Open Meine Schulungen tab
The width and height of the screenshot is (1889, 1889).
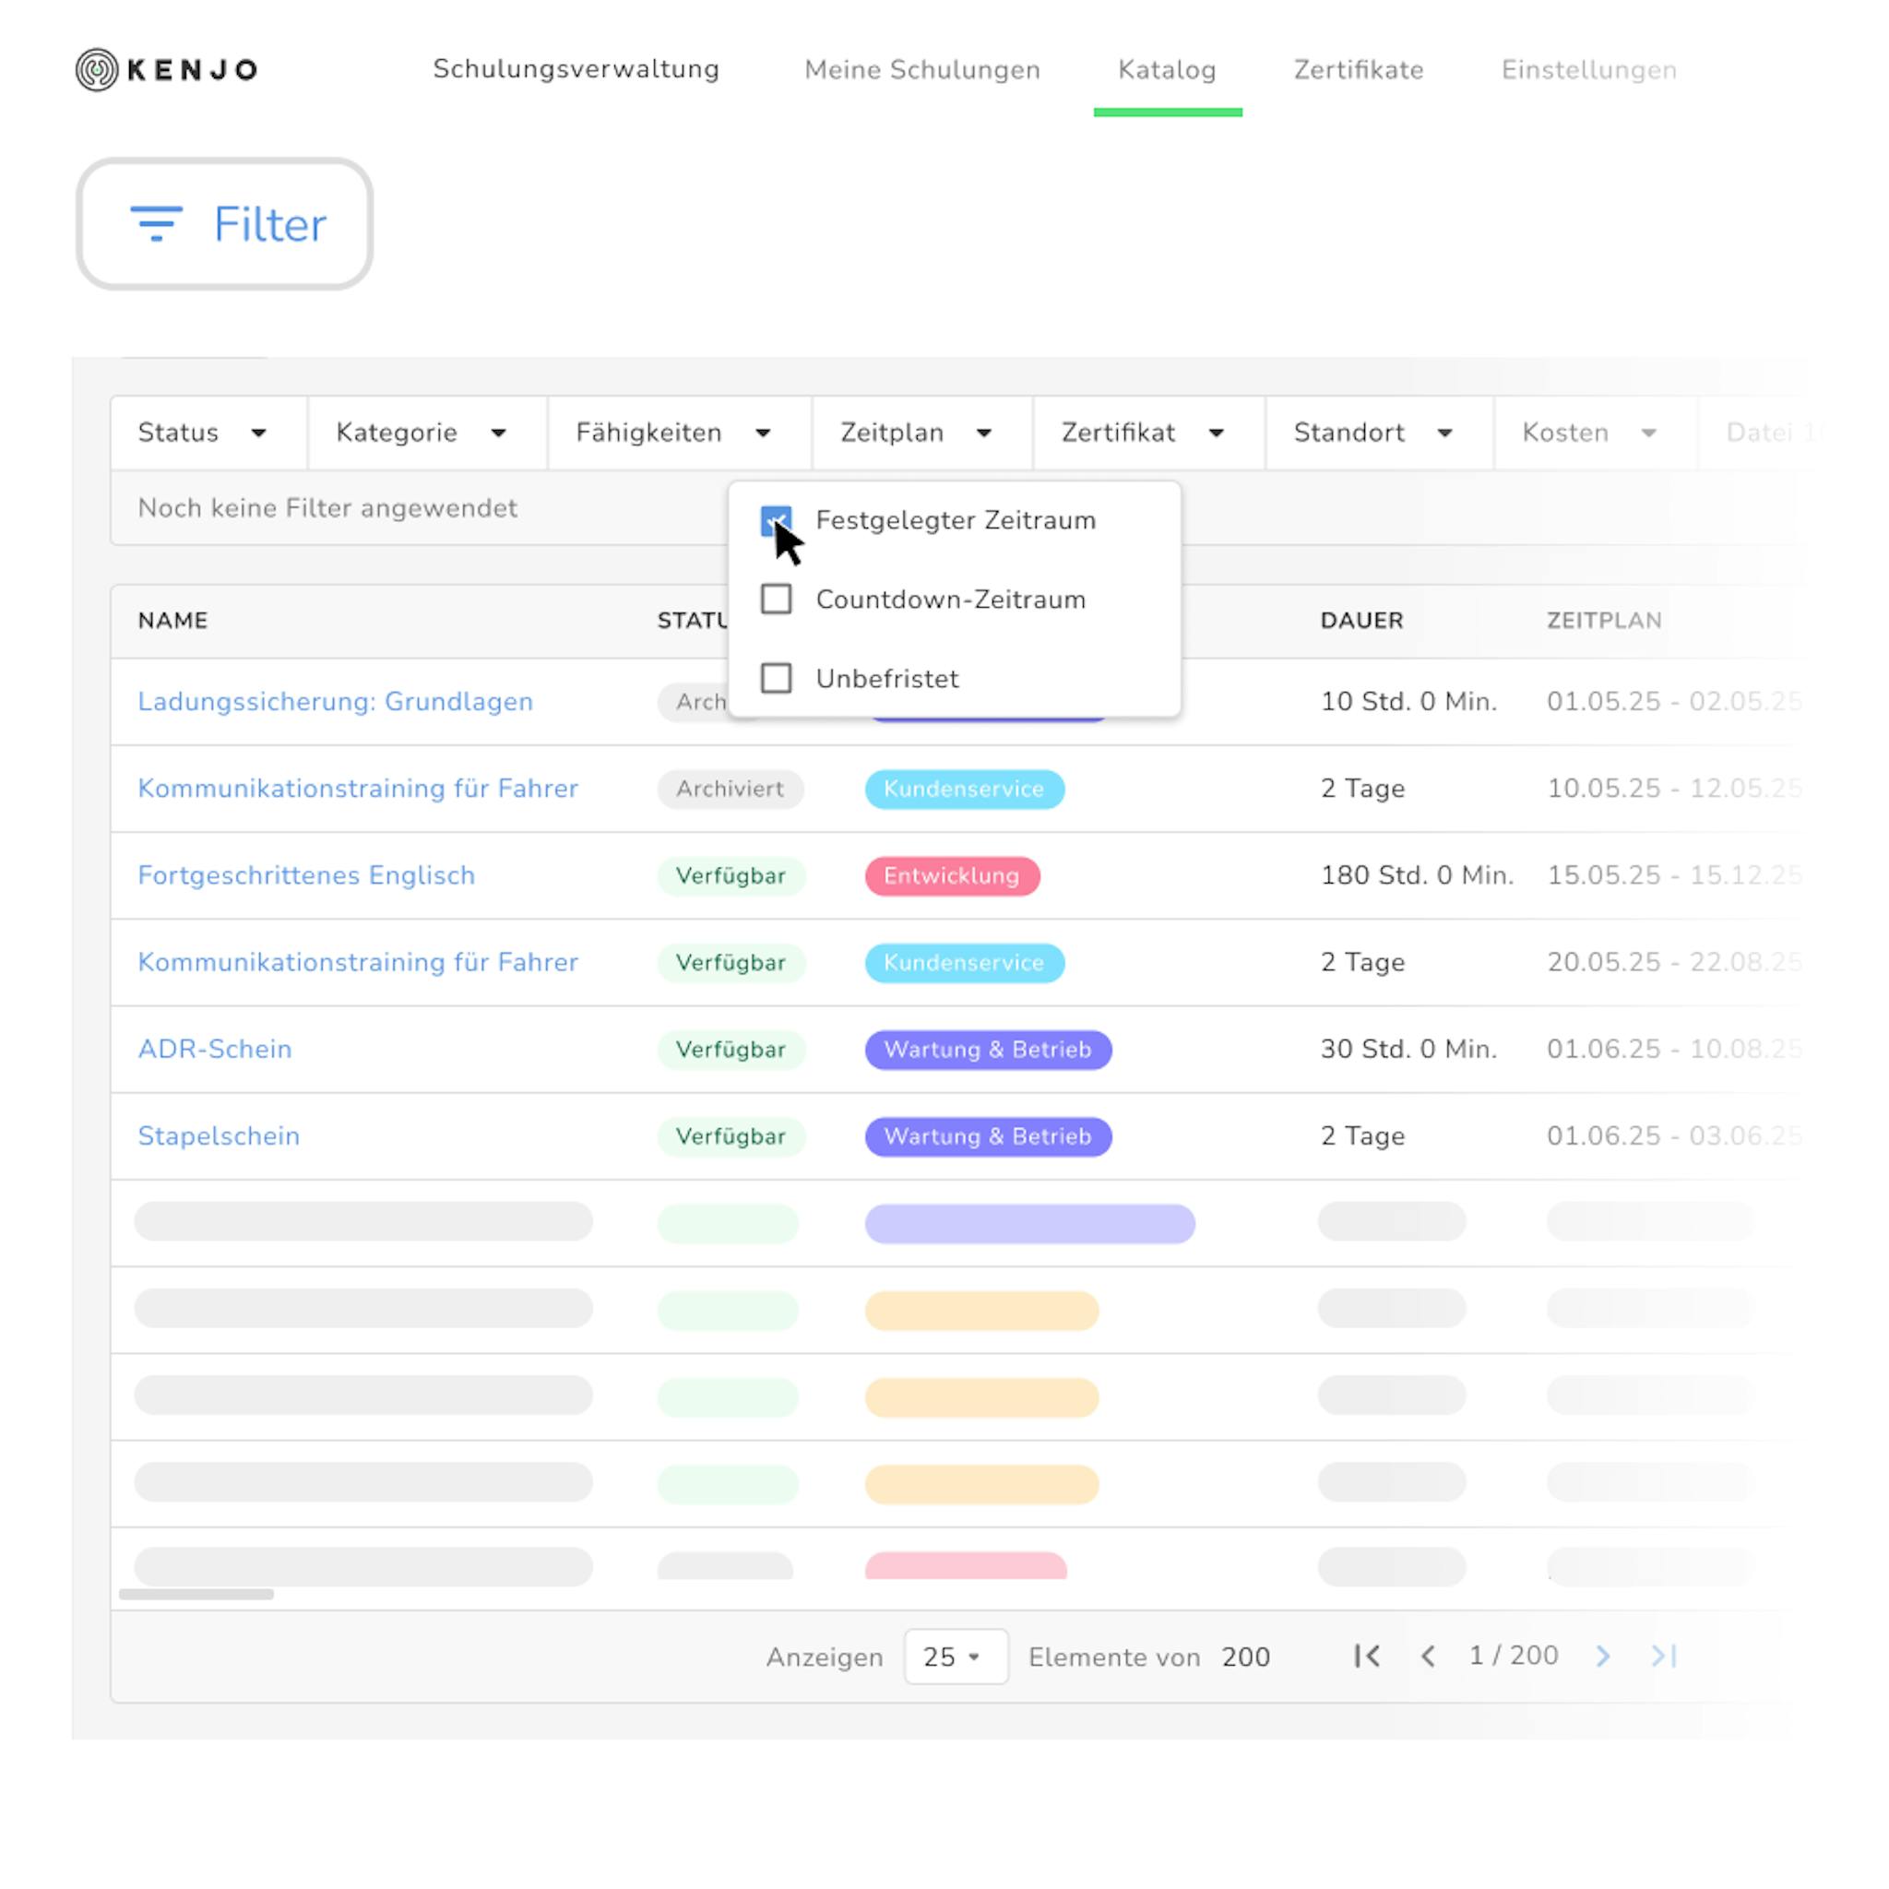[922, 69]
